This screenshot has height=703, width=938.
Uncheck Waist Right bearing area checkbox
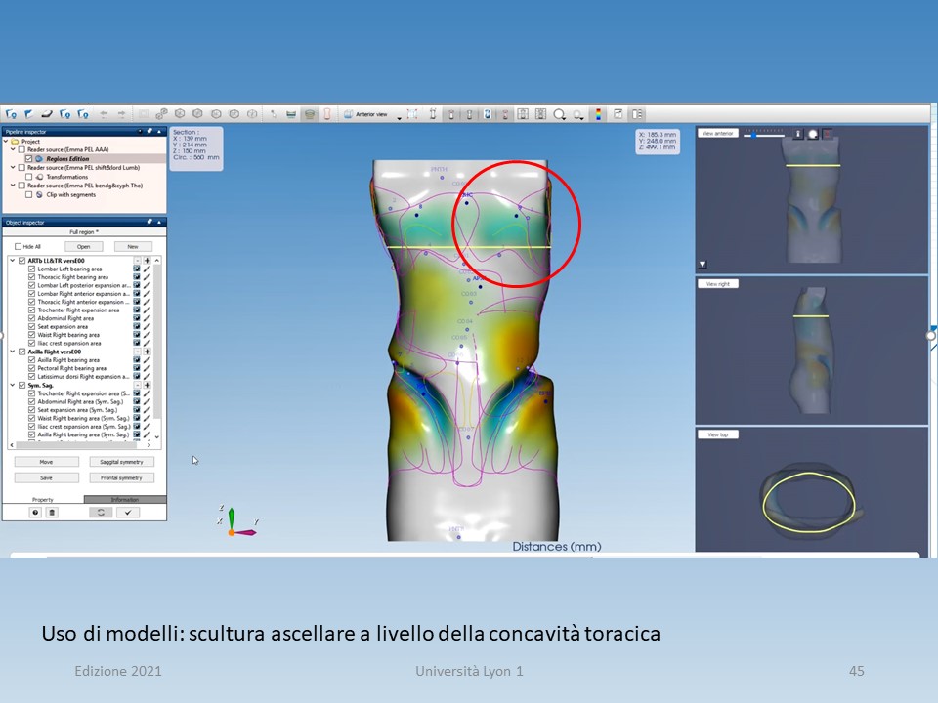tap(31, 335)
